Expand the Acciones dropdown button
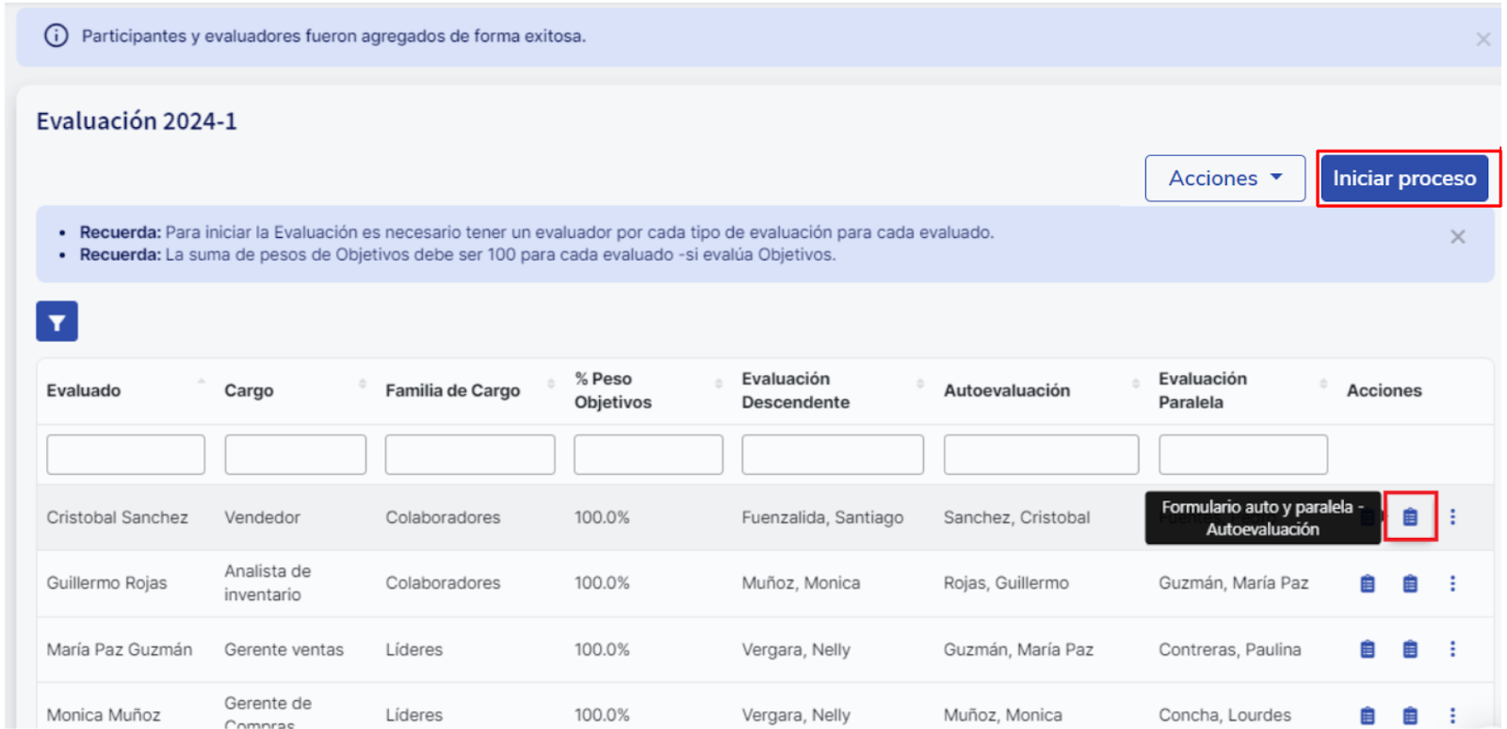The image size is (1507, 729). 1224,179
